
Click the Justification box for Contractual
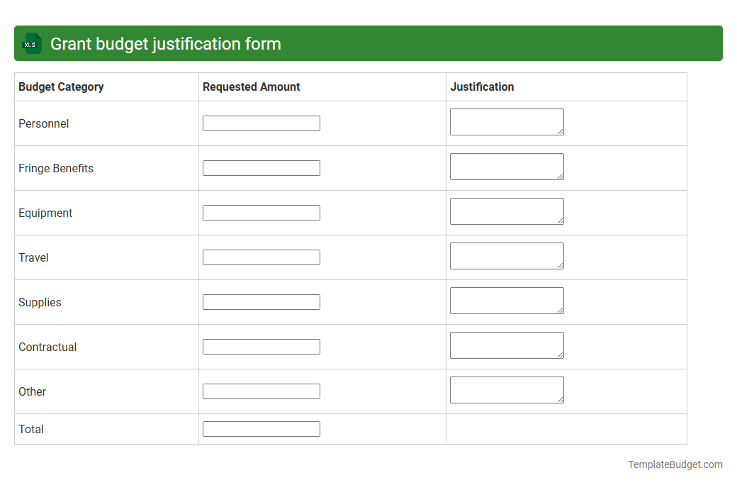(x=507, y=345)
